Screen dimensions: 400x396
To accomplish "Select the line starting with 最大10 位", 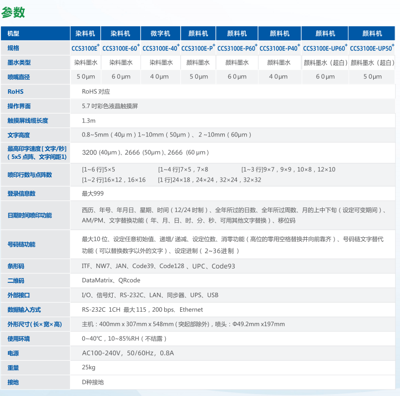I will (x=233, y=239).
